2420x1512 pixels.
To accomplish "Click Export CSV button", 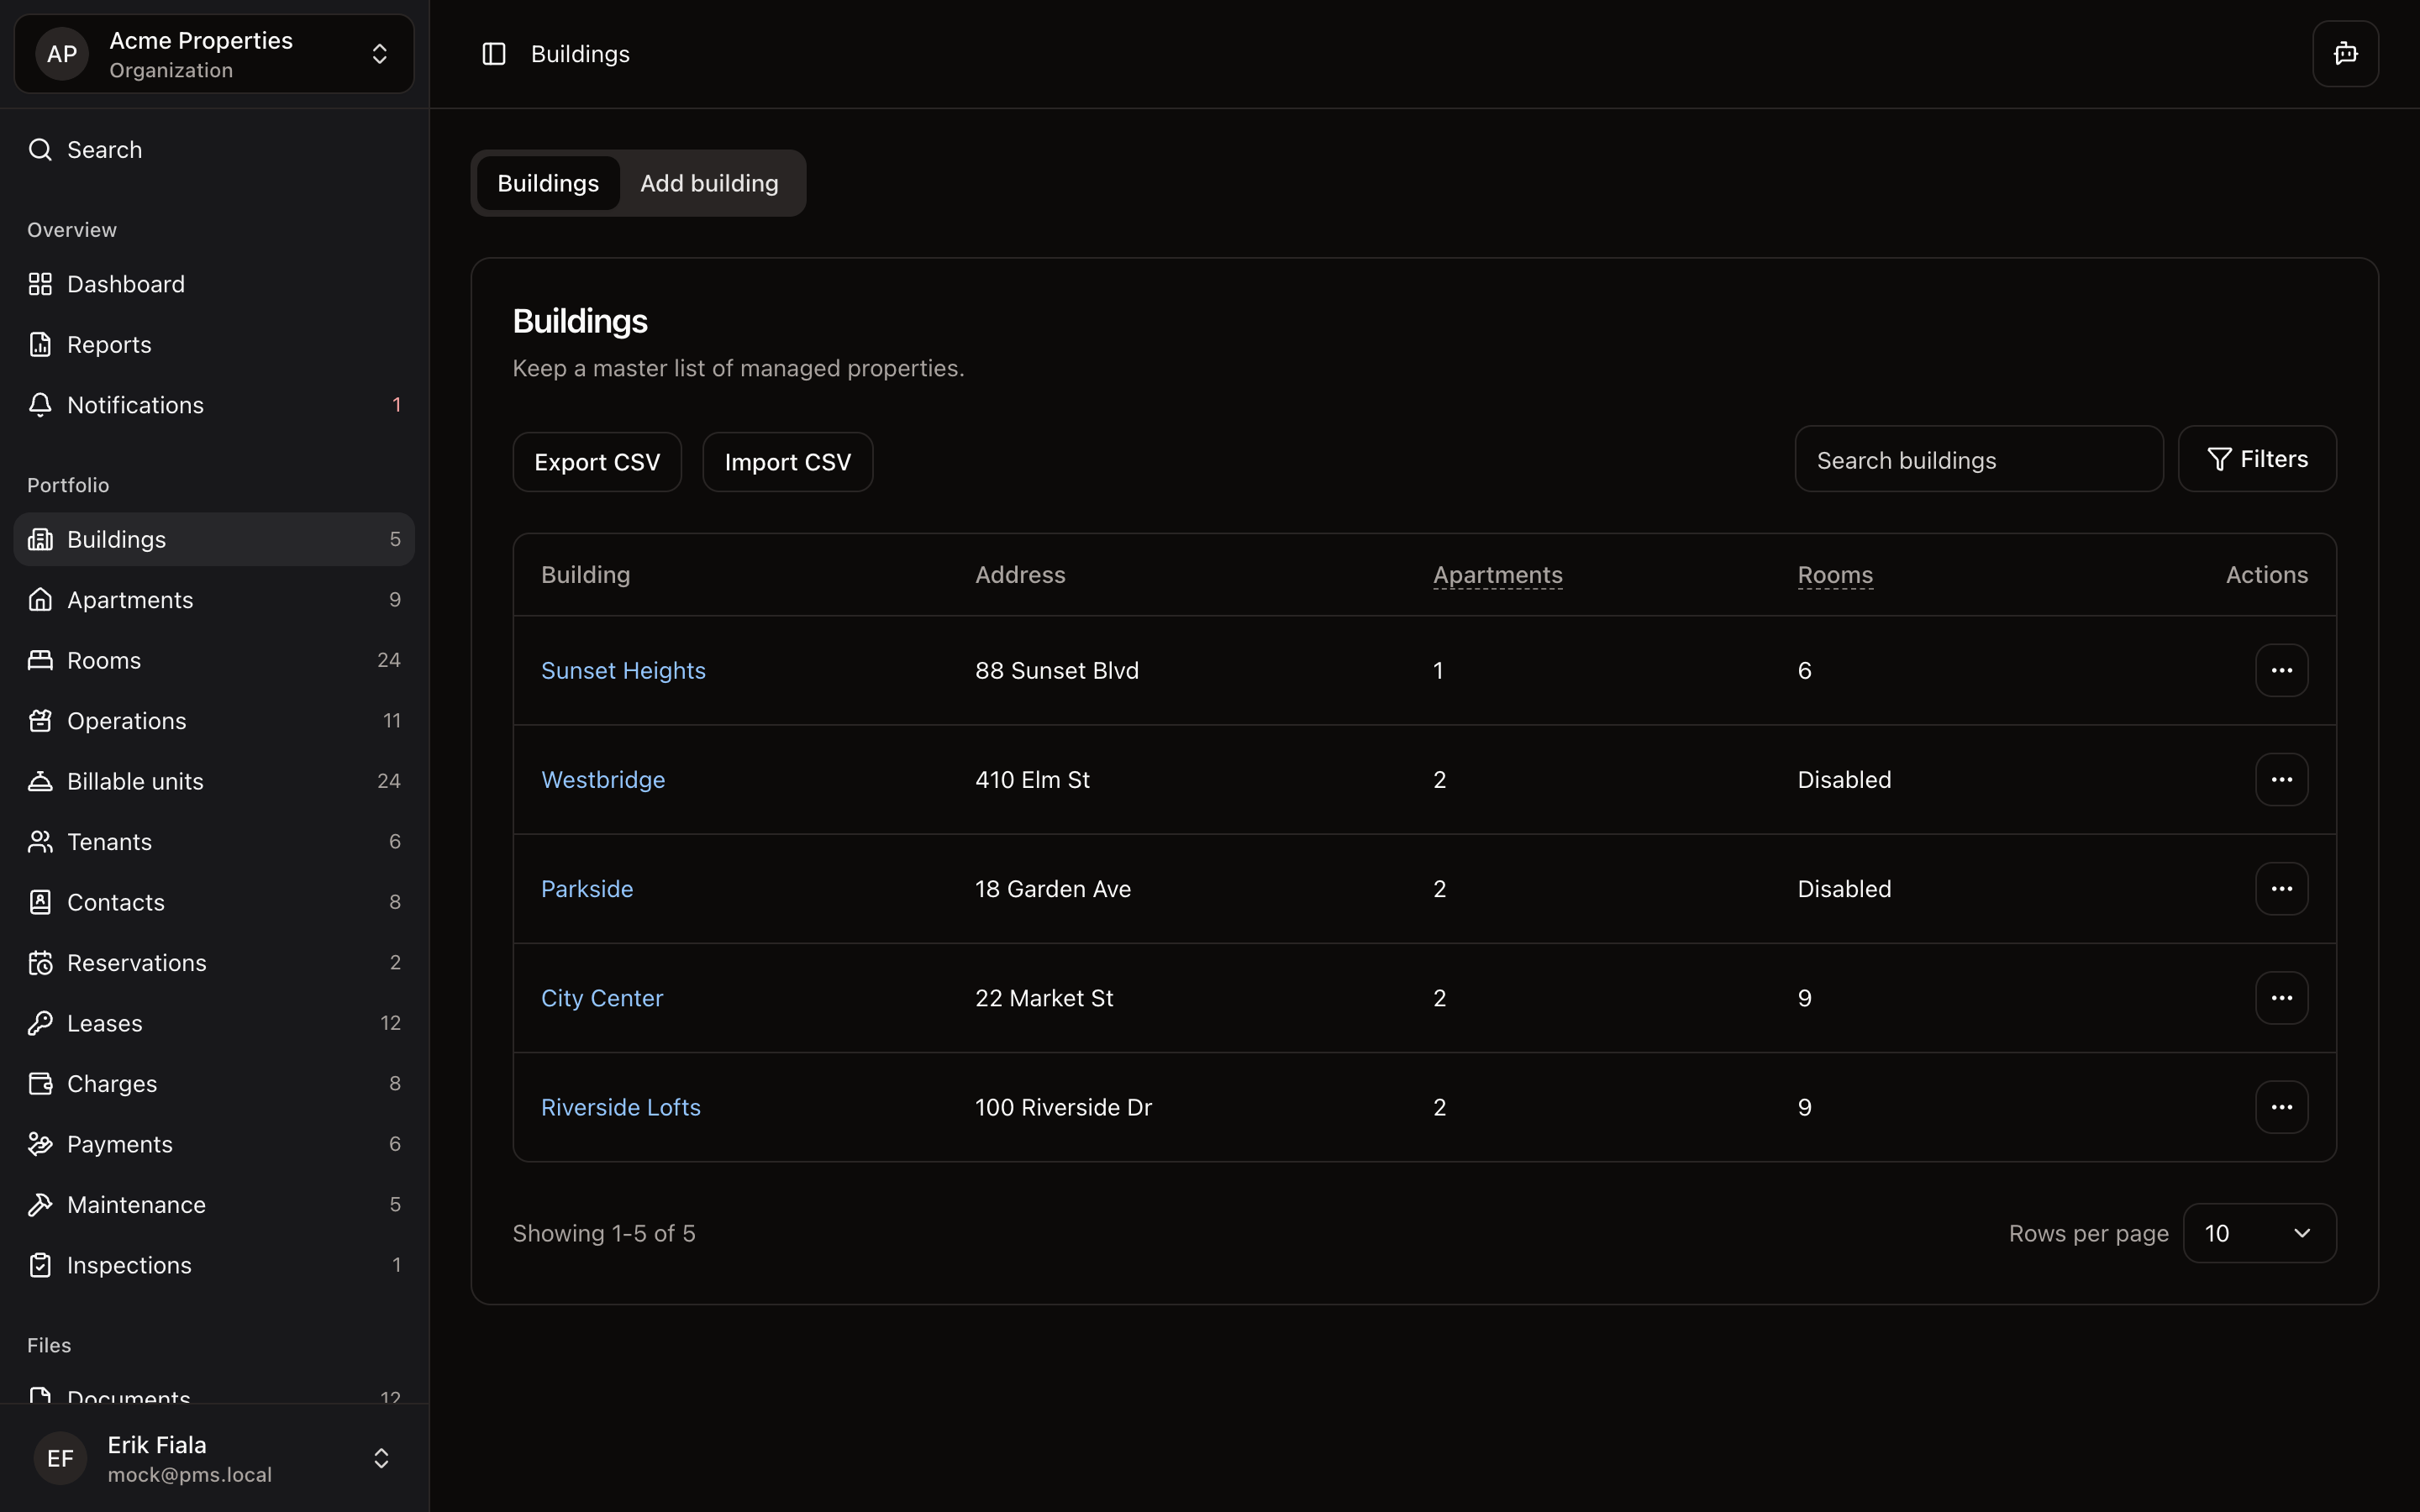I will point(597,462).
